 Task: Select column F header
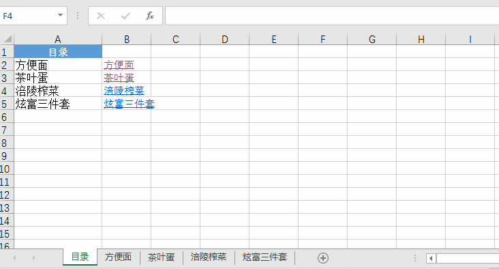click(x=322, y=39)
